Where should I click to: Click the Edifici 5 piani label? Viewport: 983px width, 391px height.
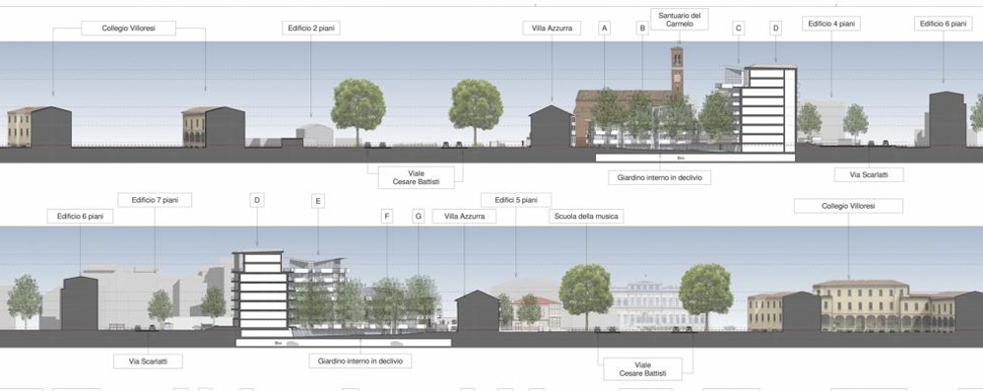pyautogui.click(x=516, y=200)
